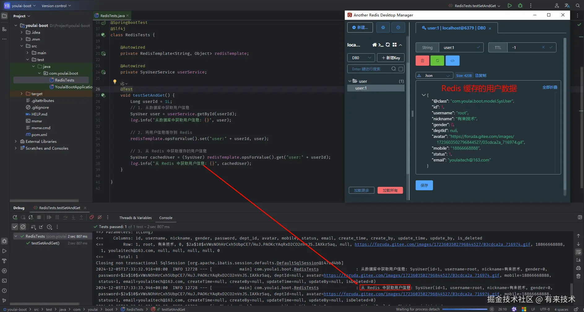Open the Structure tool window icon in left sidebar
The height and width of the screenshot is (312, 584).
tap(4, 29)
